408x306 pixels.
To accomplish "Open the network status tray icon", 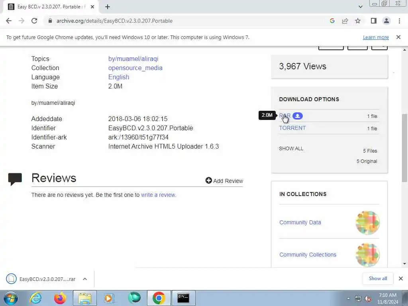I will [x=358, y=299].
